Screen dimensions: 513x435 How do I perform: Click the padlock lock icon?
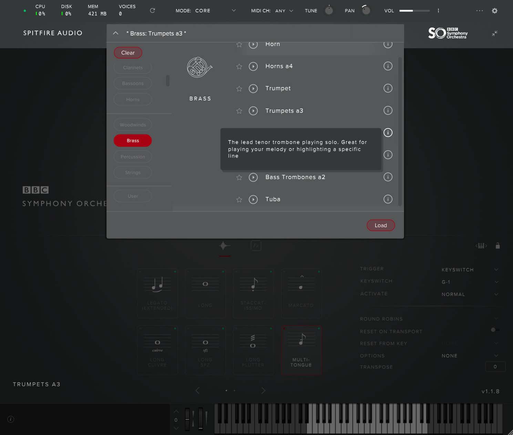tap(497, 246)
